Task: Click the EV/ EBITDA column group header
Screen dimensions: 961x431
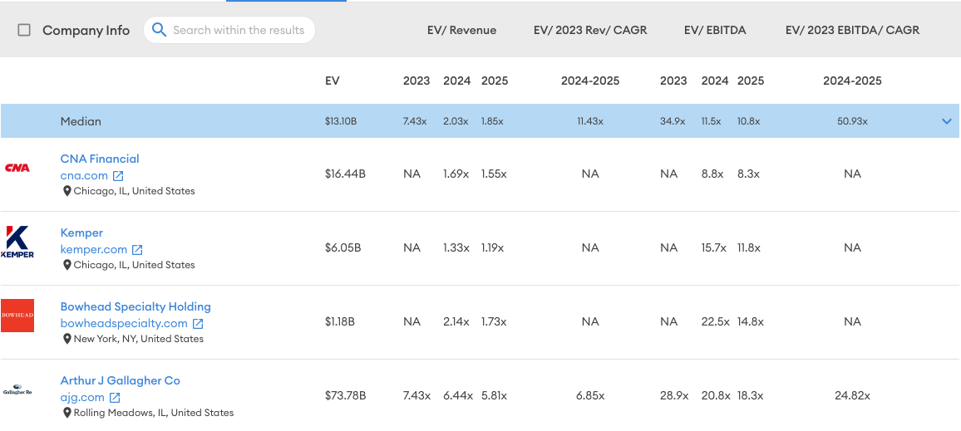Action: pos(715,30)
